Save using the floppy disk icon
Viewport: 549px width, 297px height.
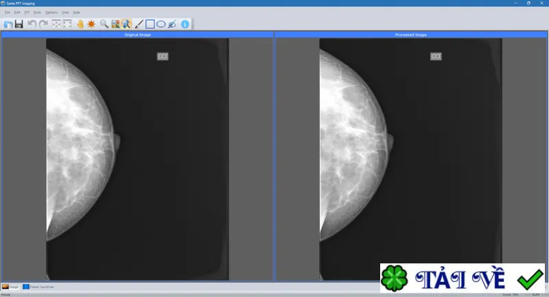[x=19, y=24]
